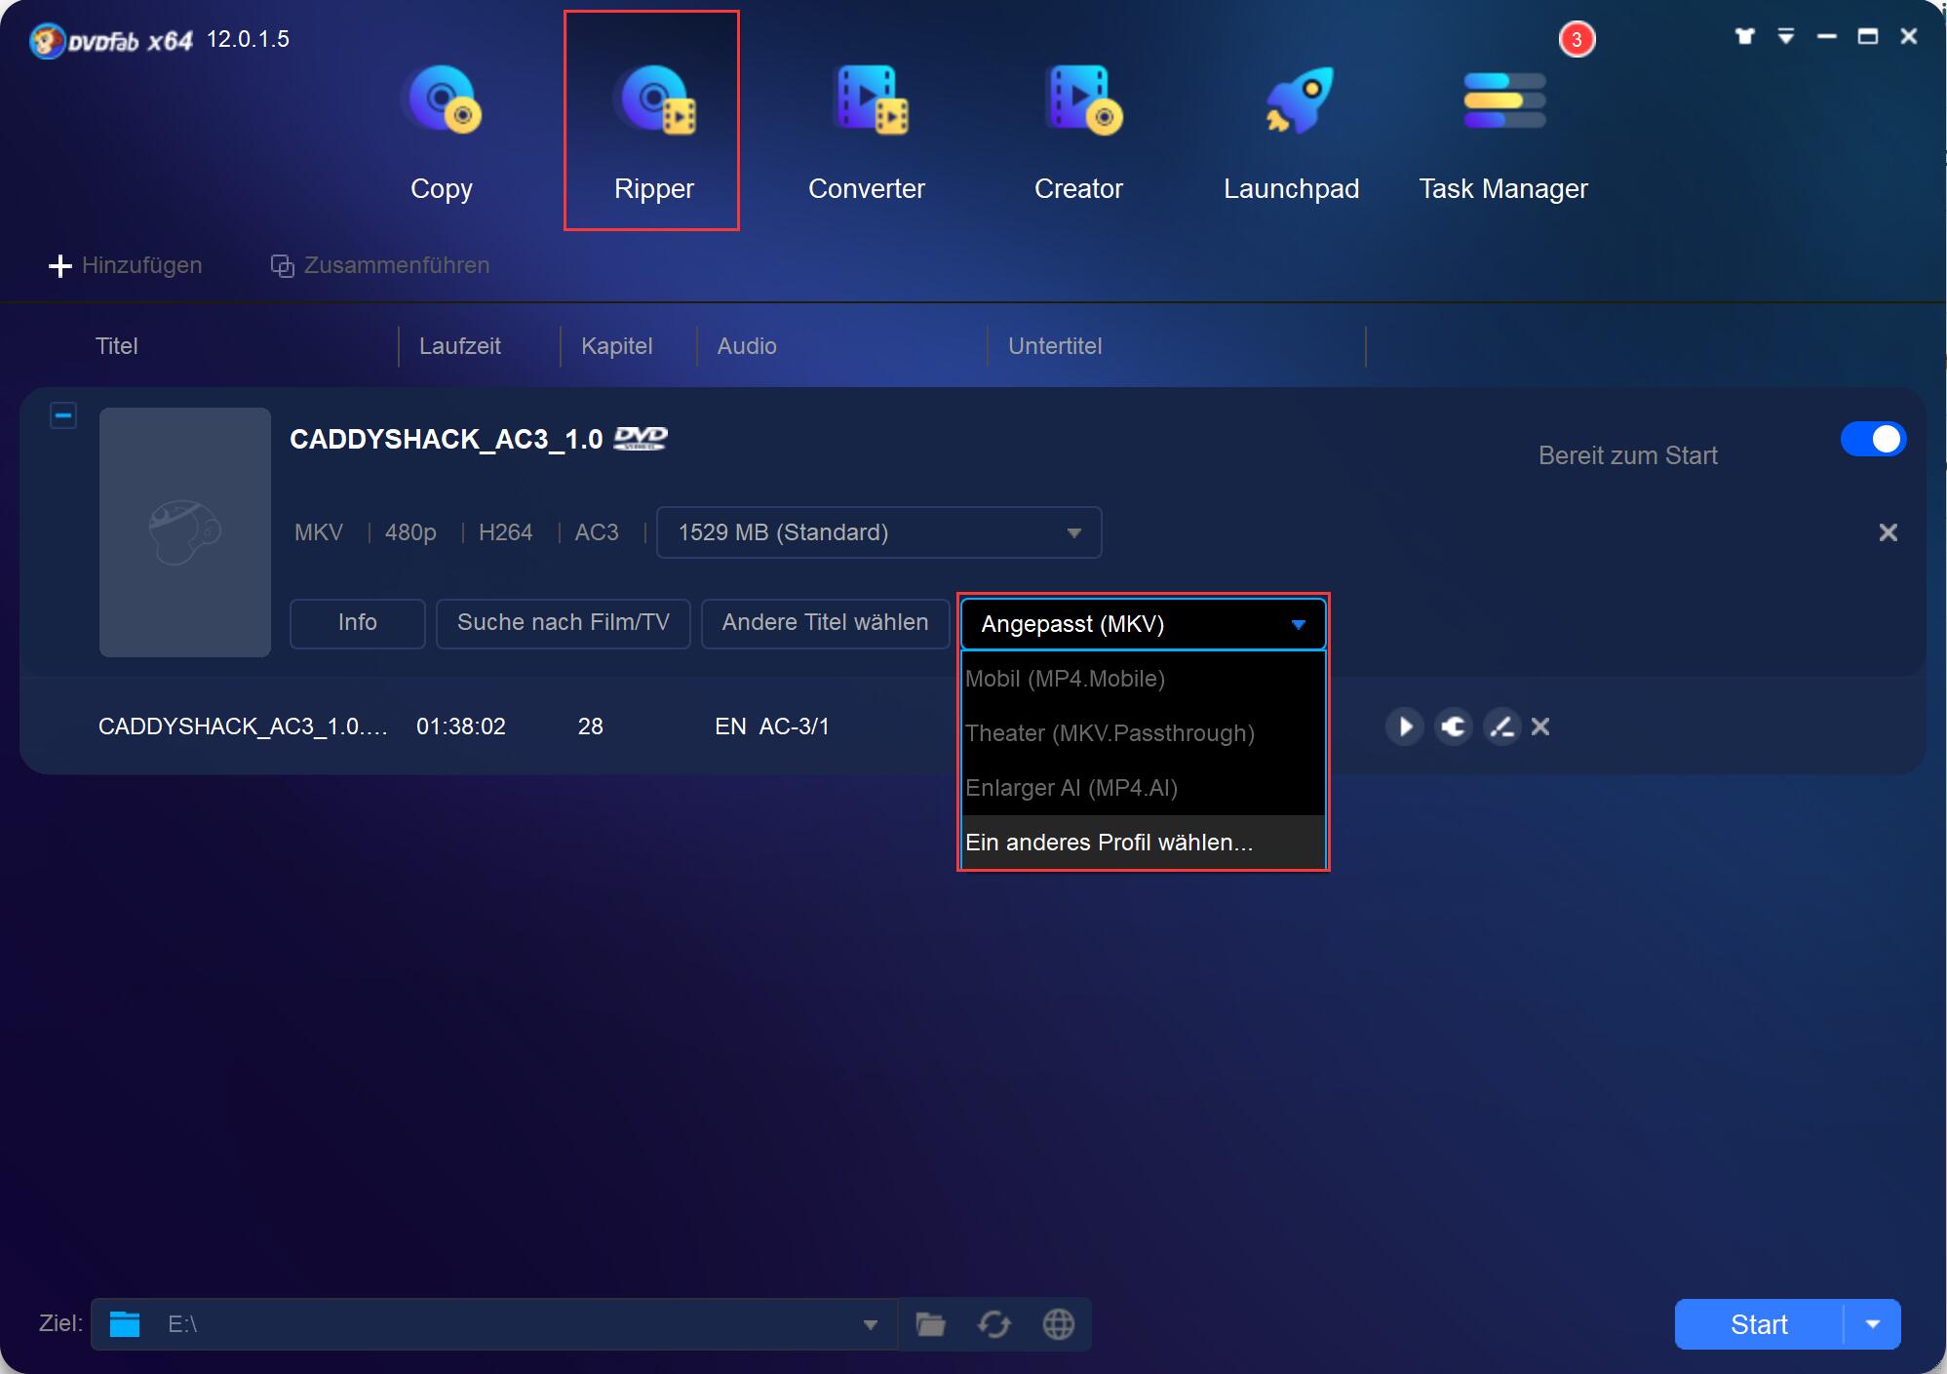Open the Launchpad module

coord(1291,134)
